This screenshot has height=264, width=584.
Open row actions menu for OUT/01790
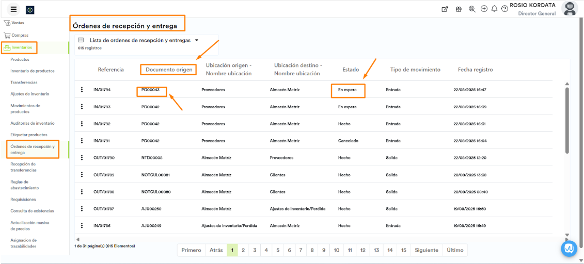click(x=82, y=158)
